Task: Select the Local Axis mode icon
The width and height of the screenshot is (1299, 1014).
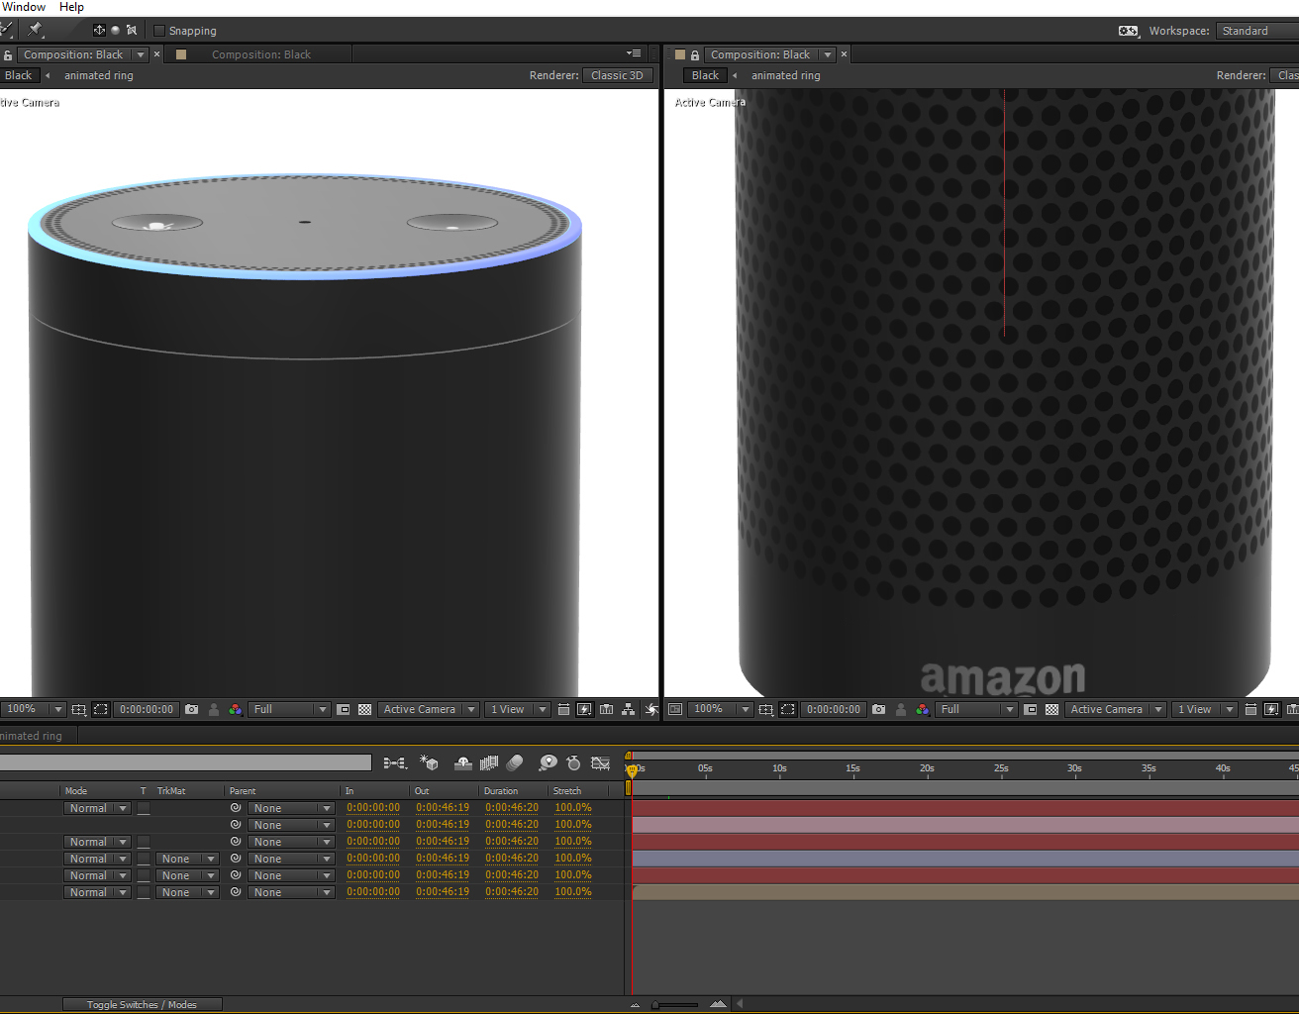Action: (99, 30)
